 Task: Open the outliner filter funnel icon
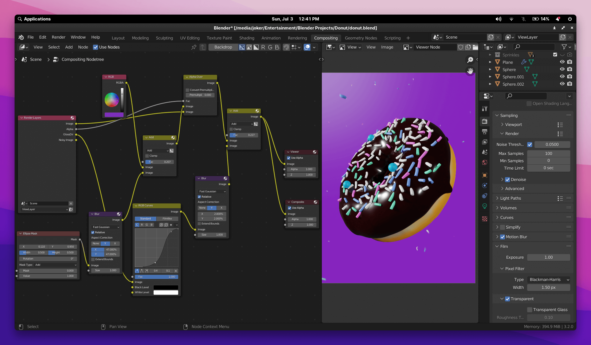564,47
